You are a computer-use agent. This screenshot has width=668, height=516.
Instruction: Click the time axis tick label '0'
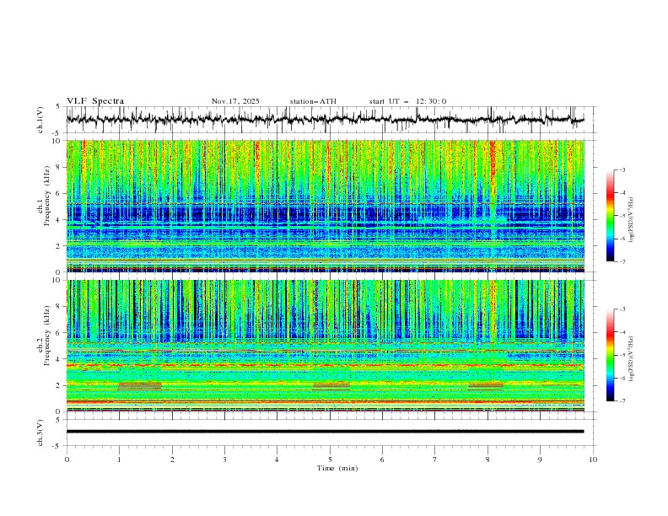click(x=67, y=460)
